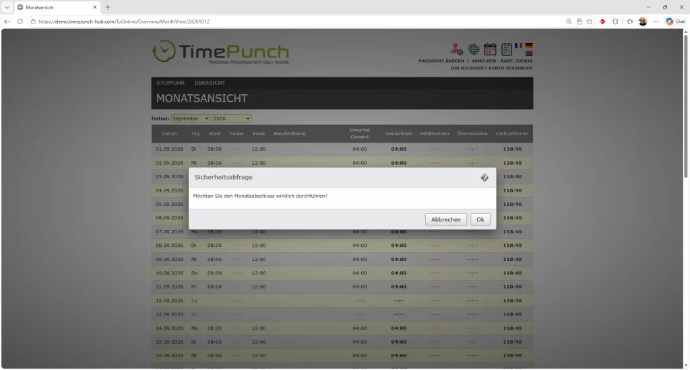Click the question mark icon in dialog
This screenshot has width=690, height=370.
[484, 178]
